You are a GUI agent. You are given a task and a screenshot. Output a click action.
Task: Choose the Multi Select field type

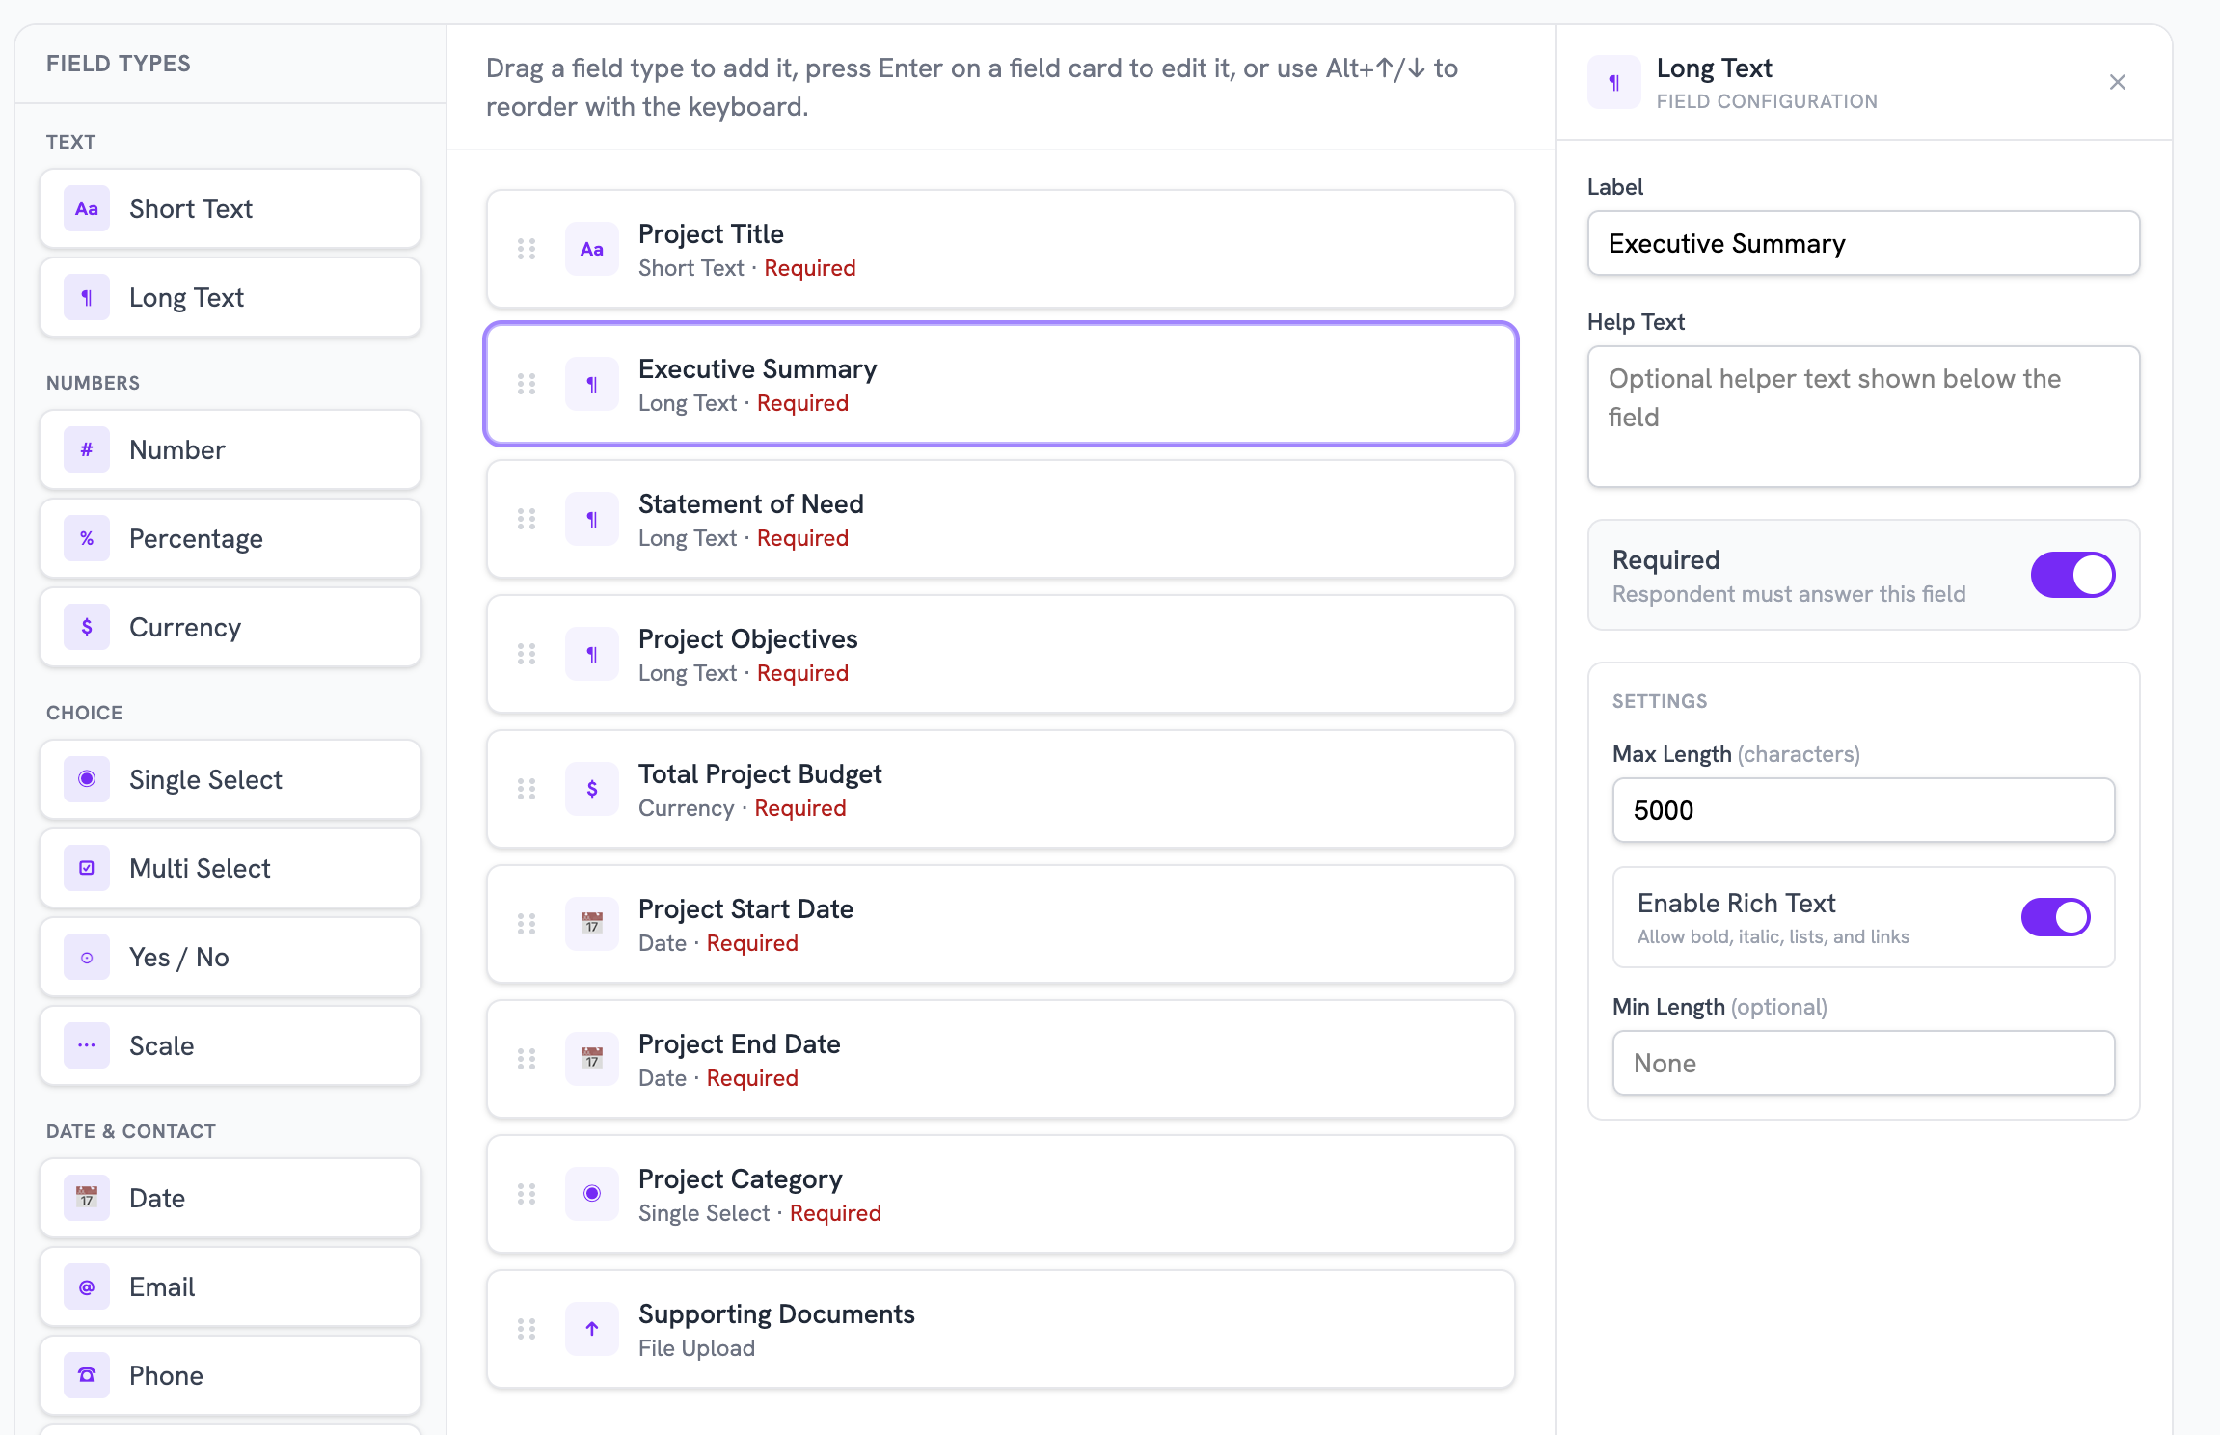pyautogui.click(x=230, y=869)
